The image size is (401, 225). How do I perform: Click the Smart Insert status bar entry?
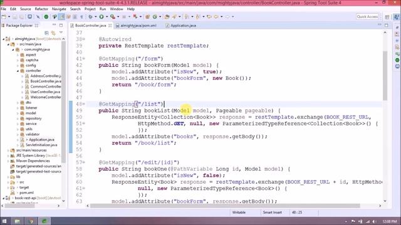point(272,212)
